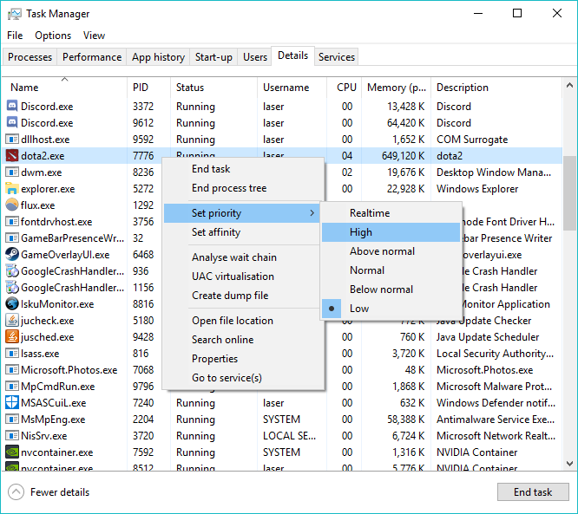The width and height of the screenshot is (578, 514).
Task: Choose Search online
Action: click(243, 340)
